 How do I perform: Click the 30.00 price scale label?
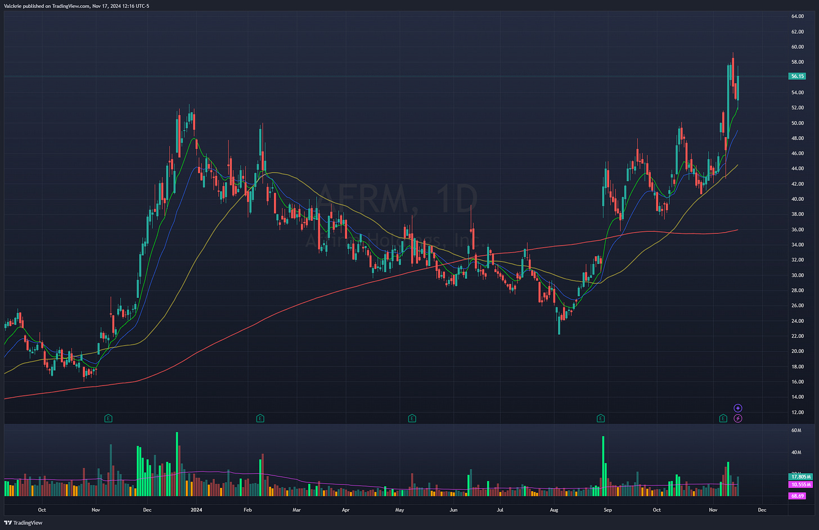point(797,275)
